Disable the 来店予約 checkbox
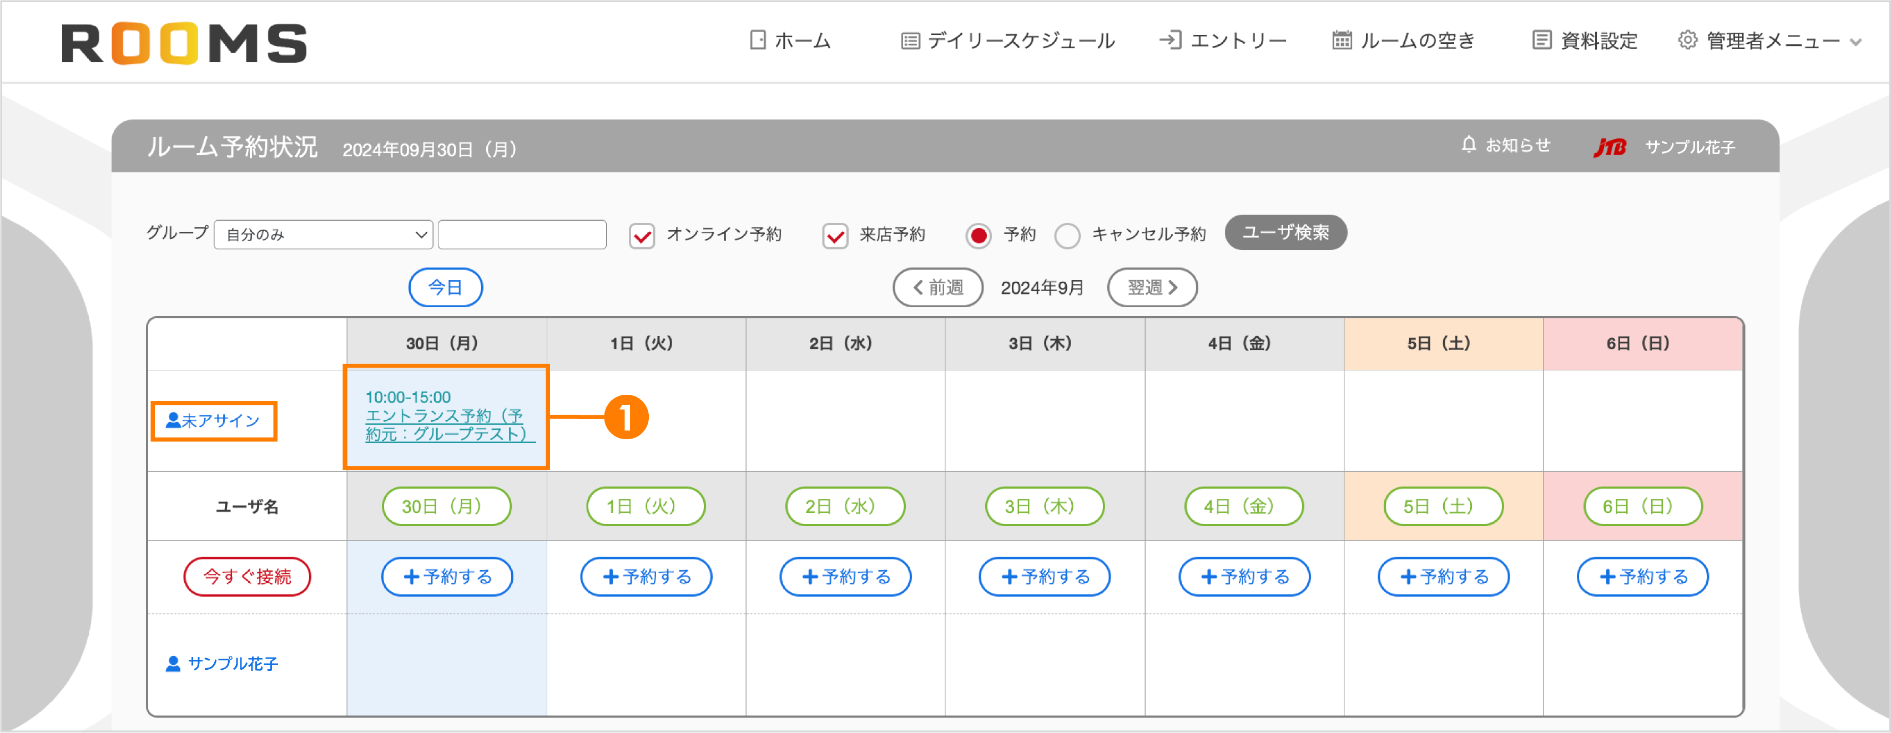The width and height of the screenshot is (1891, 733). point(835,236)
